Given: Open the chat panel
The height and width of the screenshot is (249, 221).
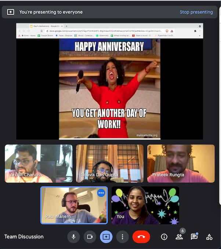Looking at the screenshot, I should point(194,237).
